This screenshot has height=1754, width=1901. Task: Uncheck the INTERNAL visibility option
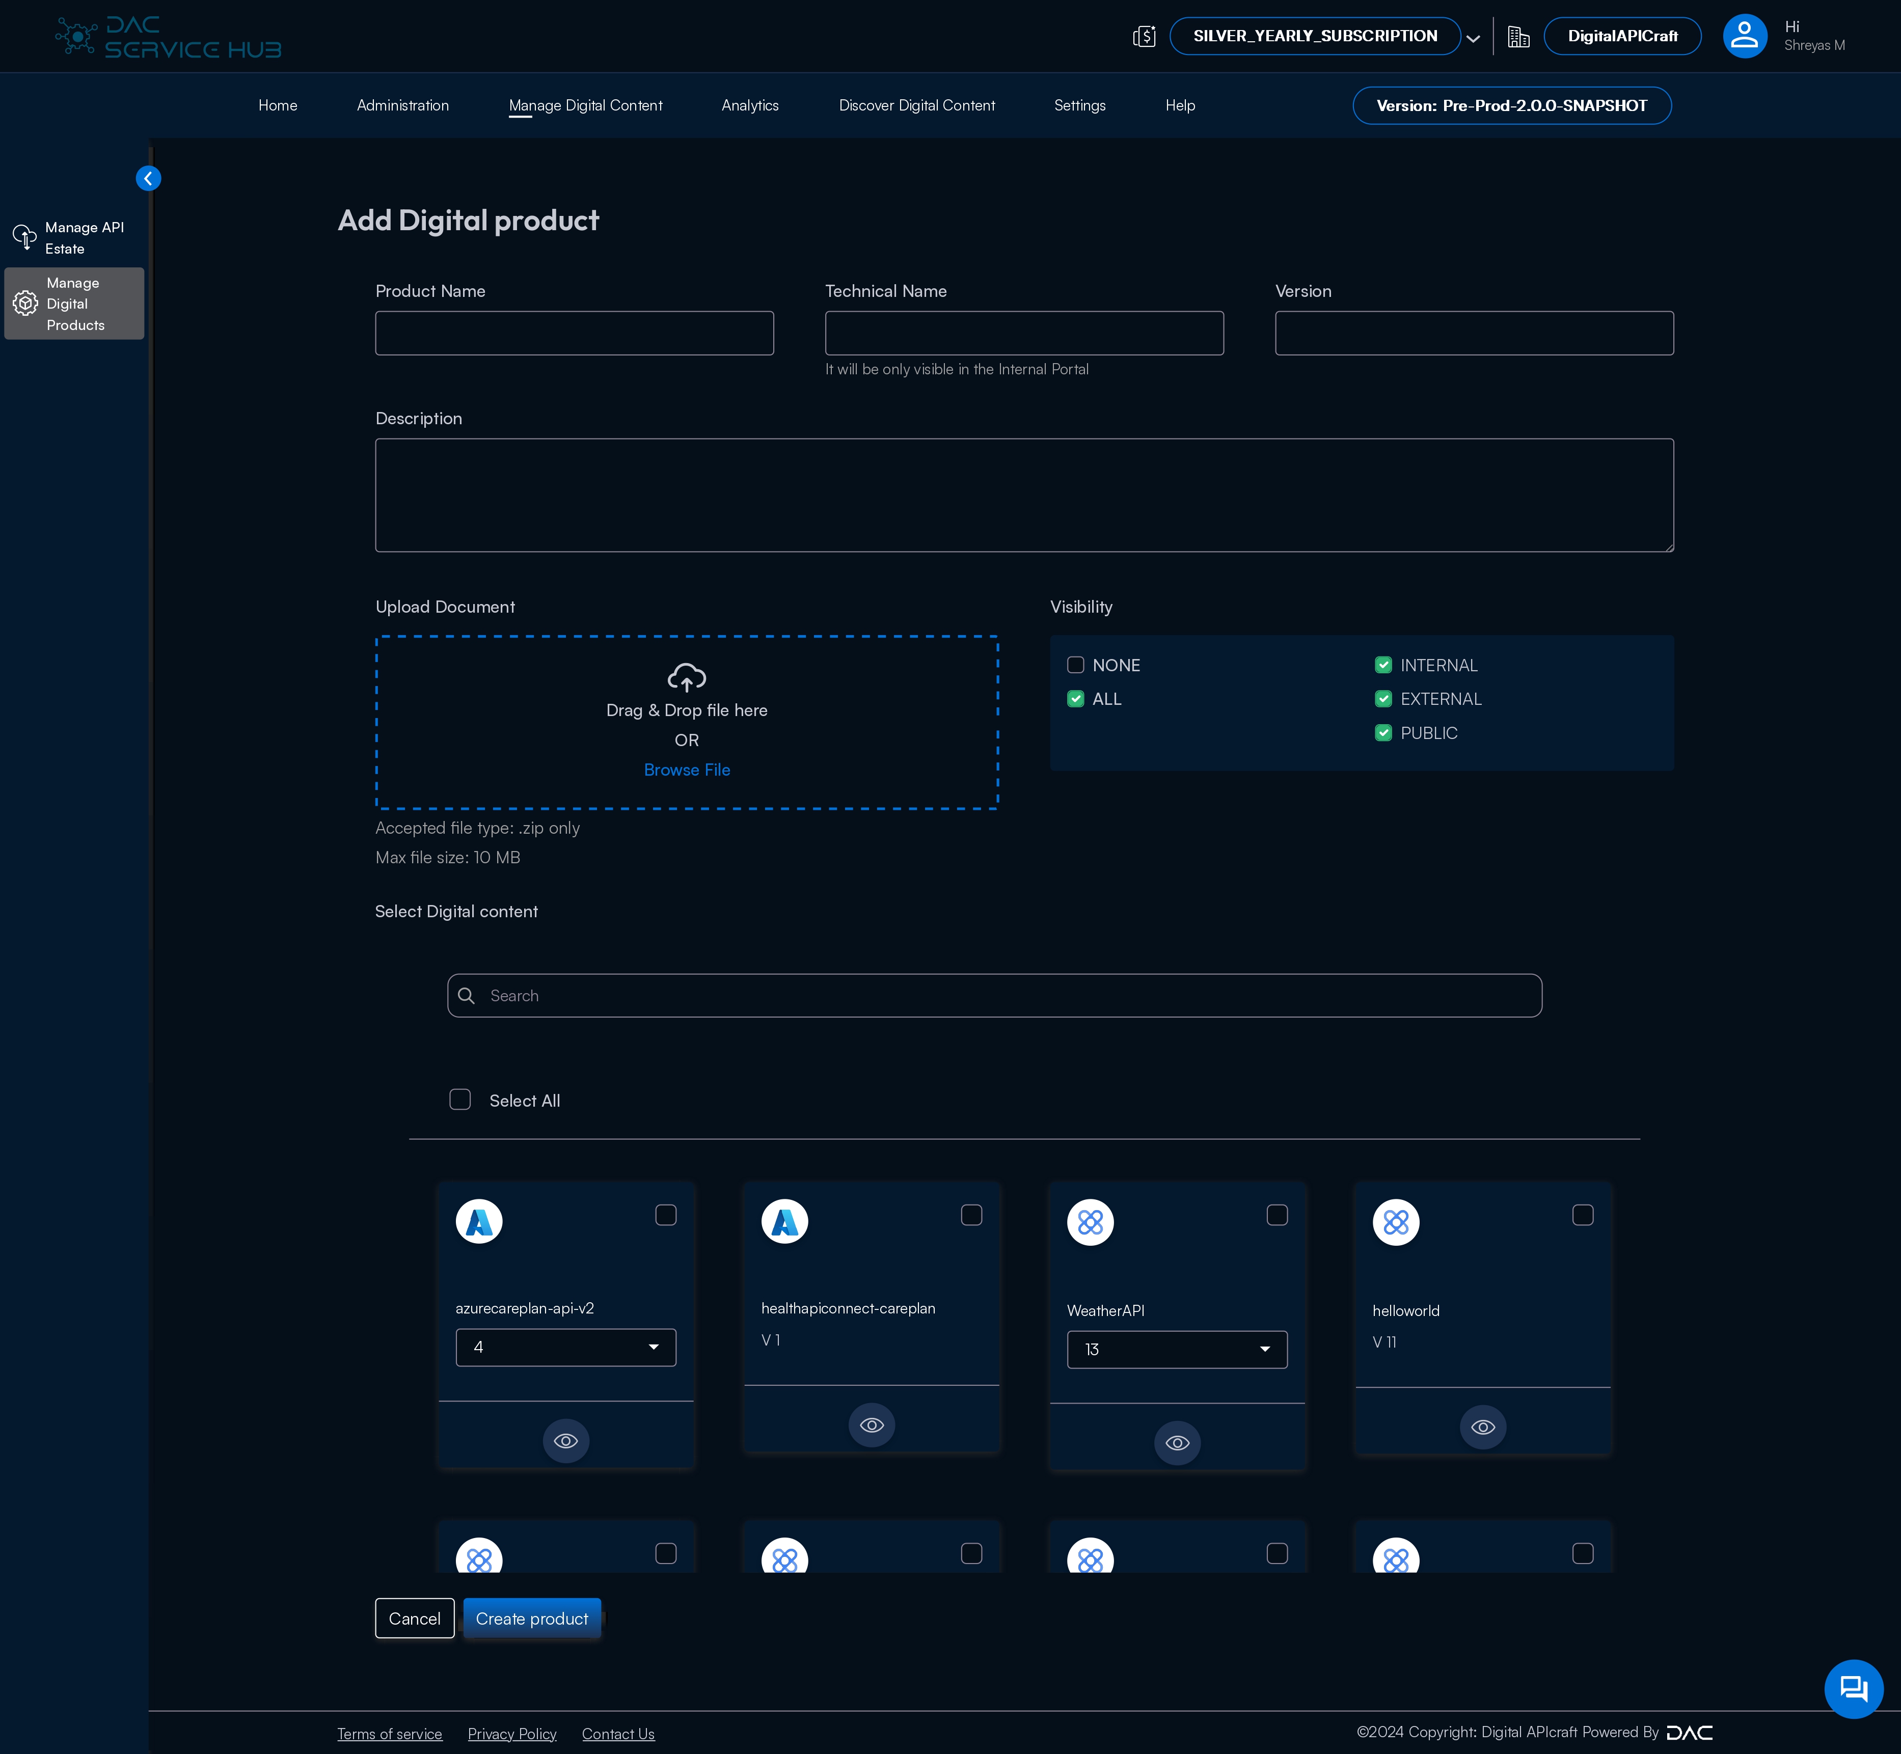(x=1384, y=665)
